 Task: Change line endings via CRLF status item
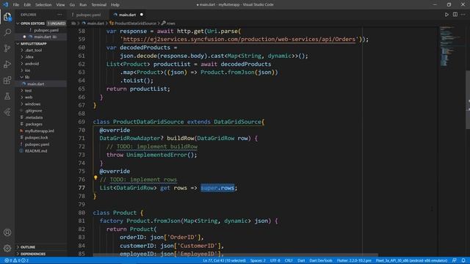[289, 260]
